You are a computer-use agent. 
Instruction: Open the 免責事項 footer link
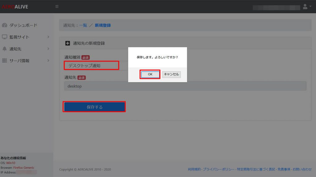284,169
